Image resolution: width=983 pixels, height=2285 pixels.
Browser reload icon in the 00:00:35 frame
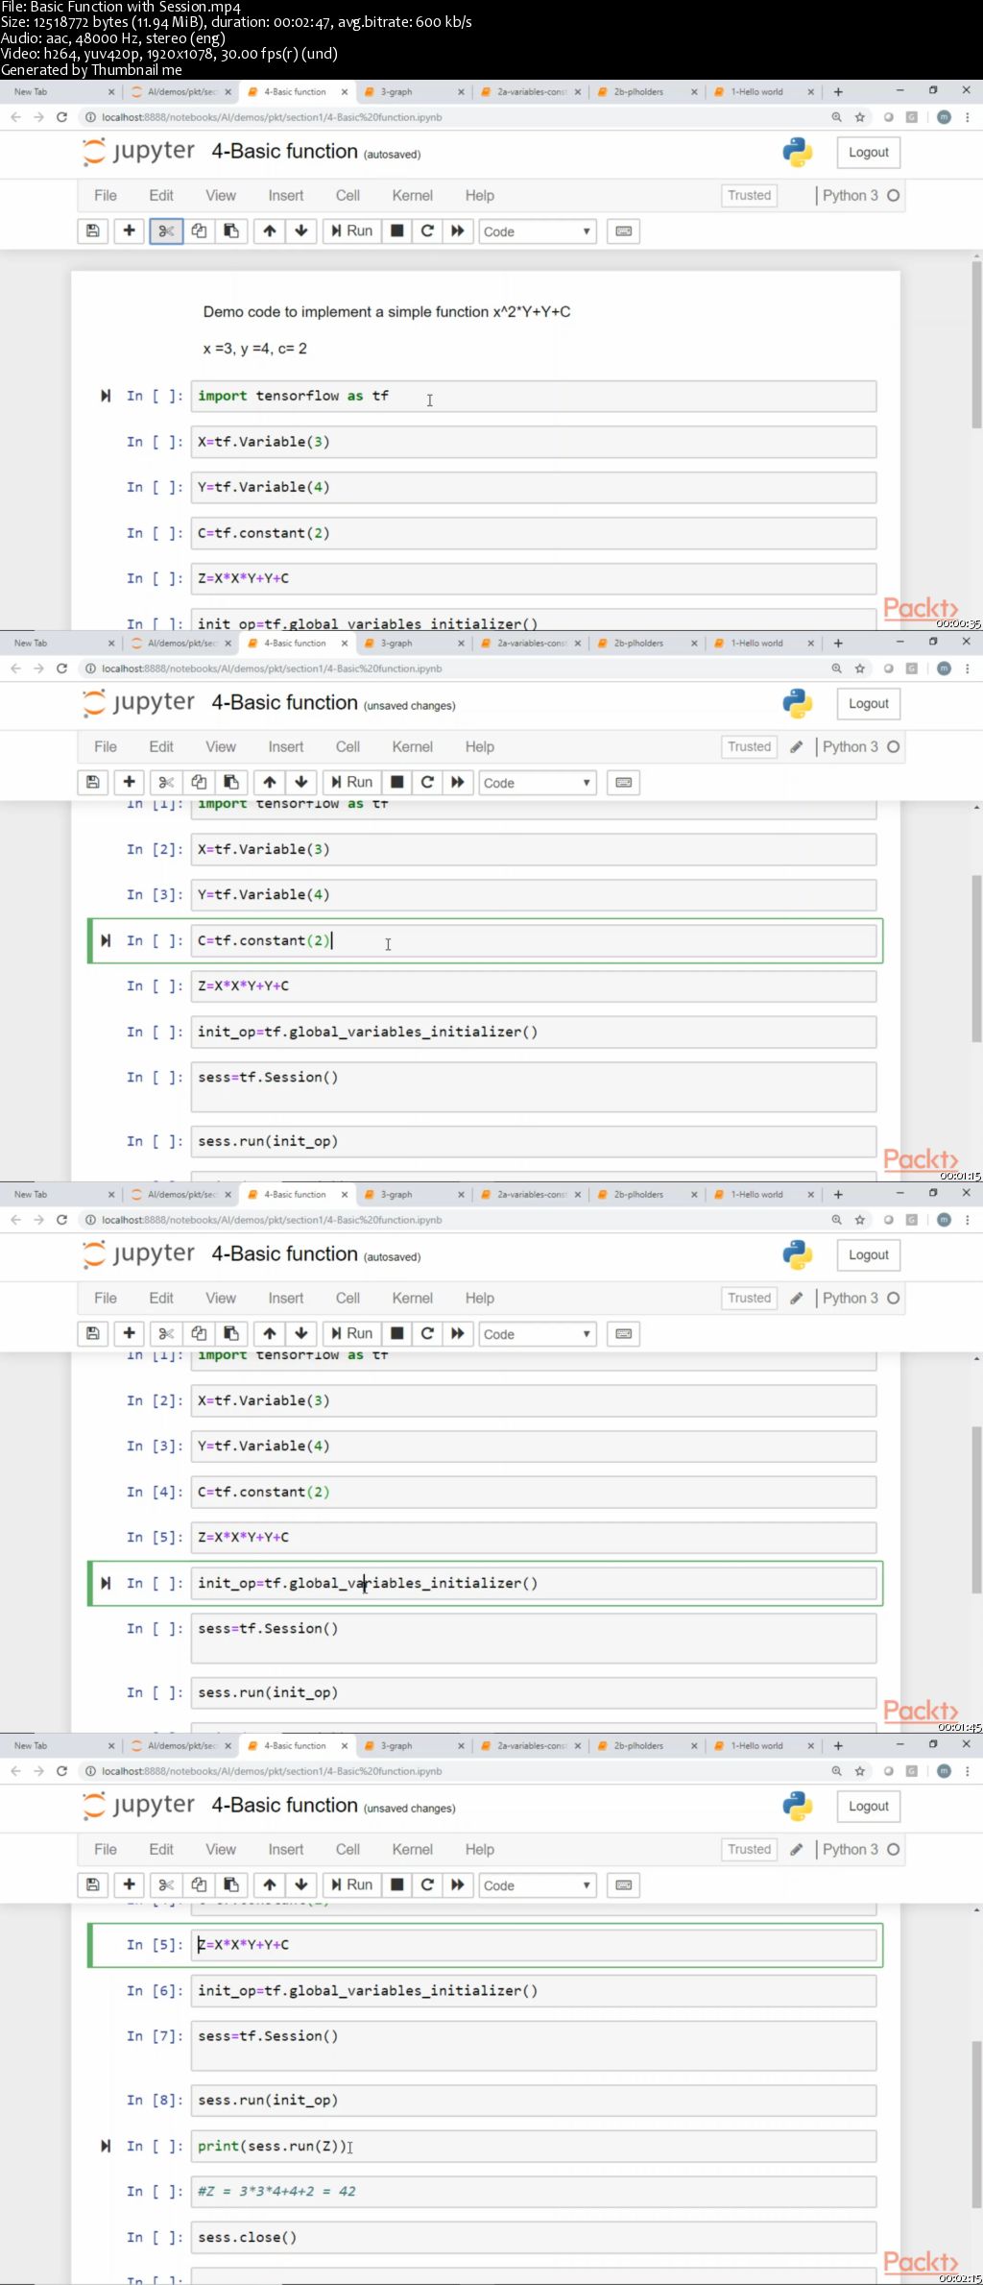click(x=61, y=117)
